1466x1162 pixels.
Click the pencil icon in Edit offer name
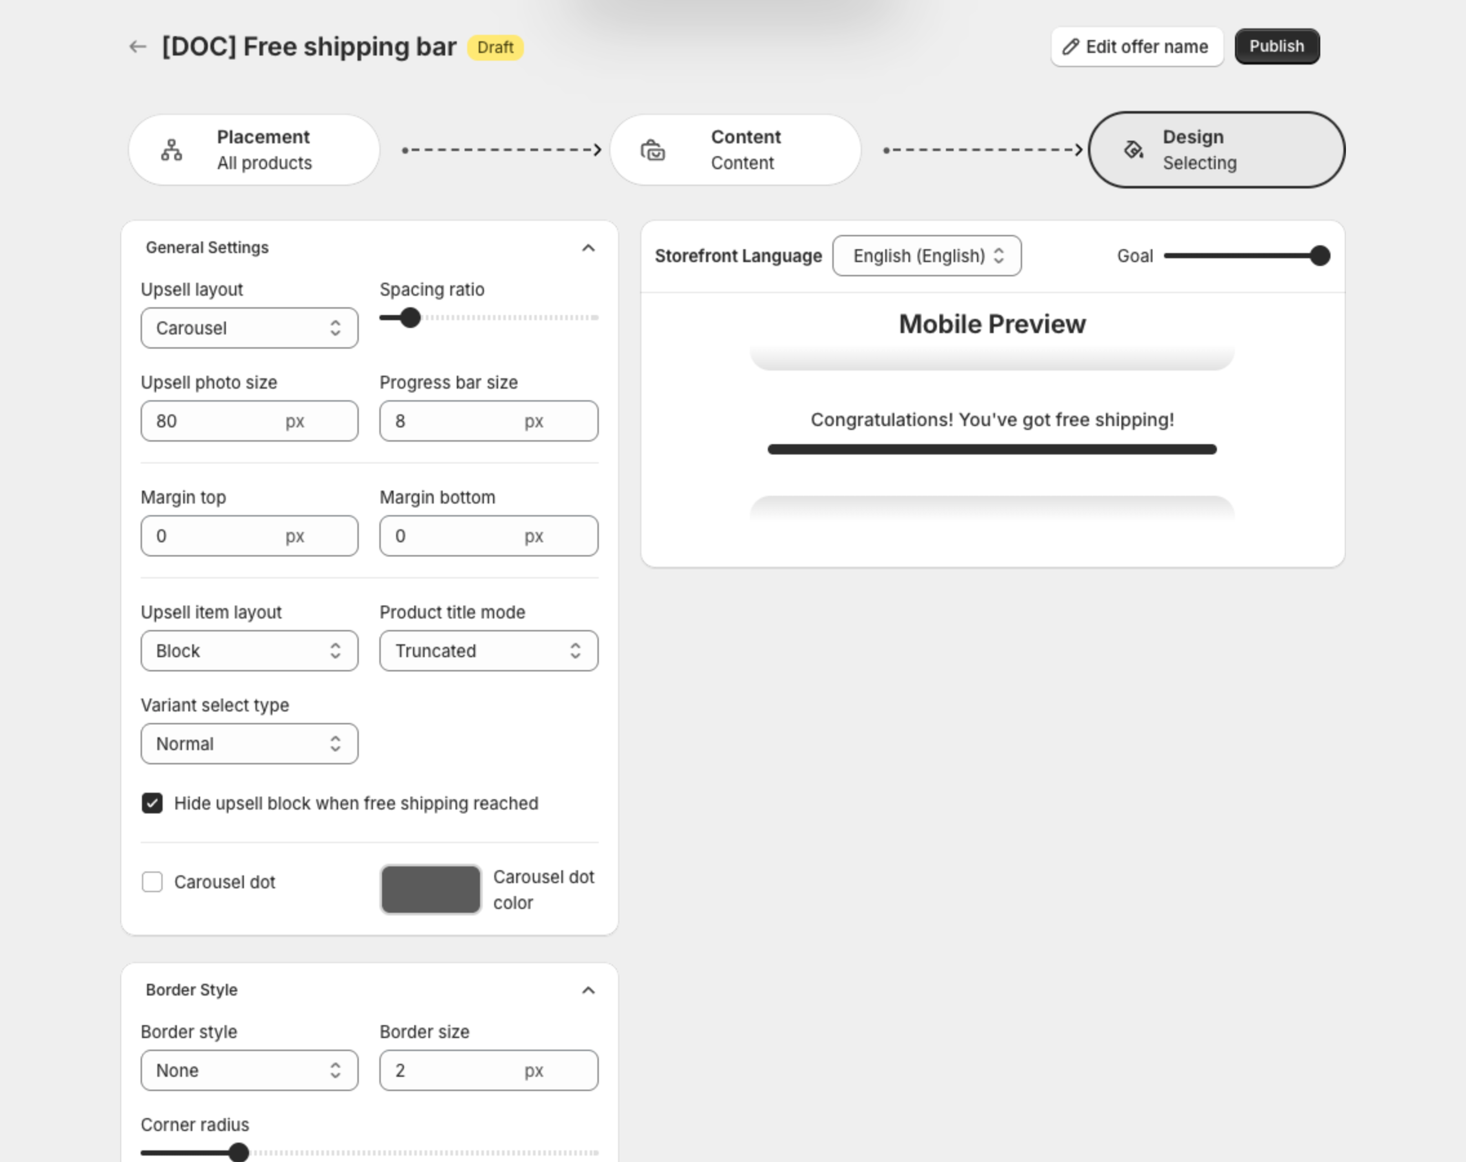[x=1071, y=47]
